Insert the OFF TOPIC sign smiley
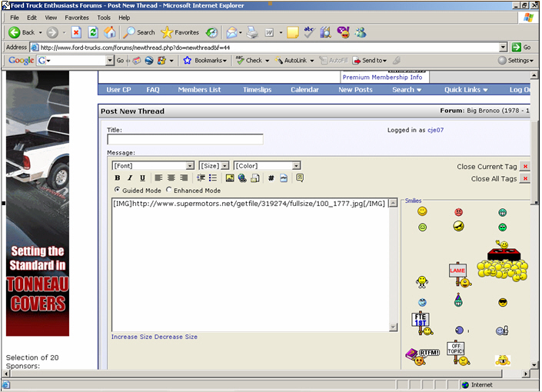This screenshot has width=542, height=392. tap(458, 353)
